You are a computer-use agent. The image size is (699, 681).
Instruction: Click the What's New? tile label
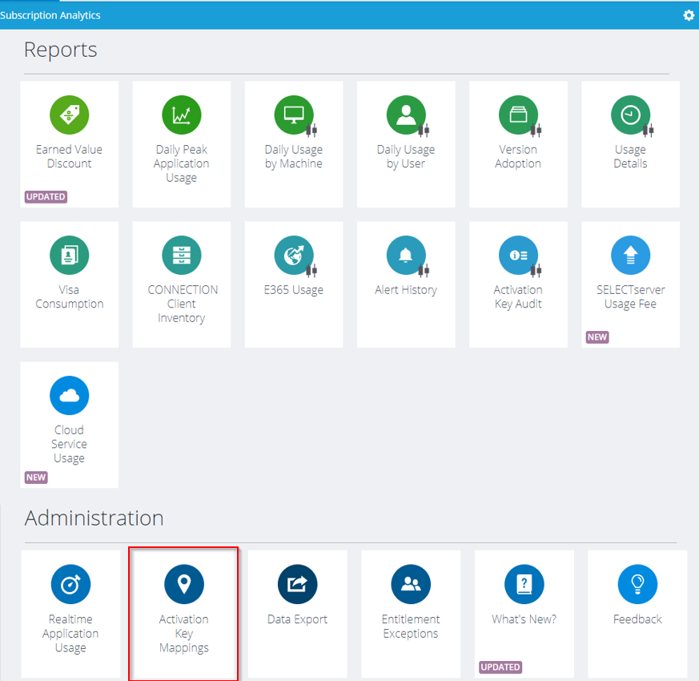point(524,619)
